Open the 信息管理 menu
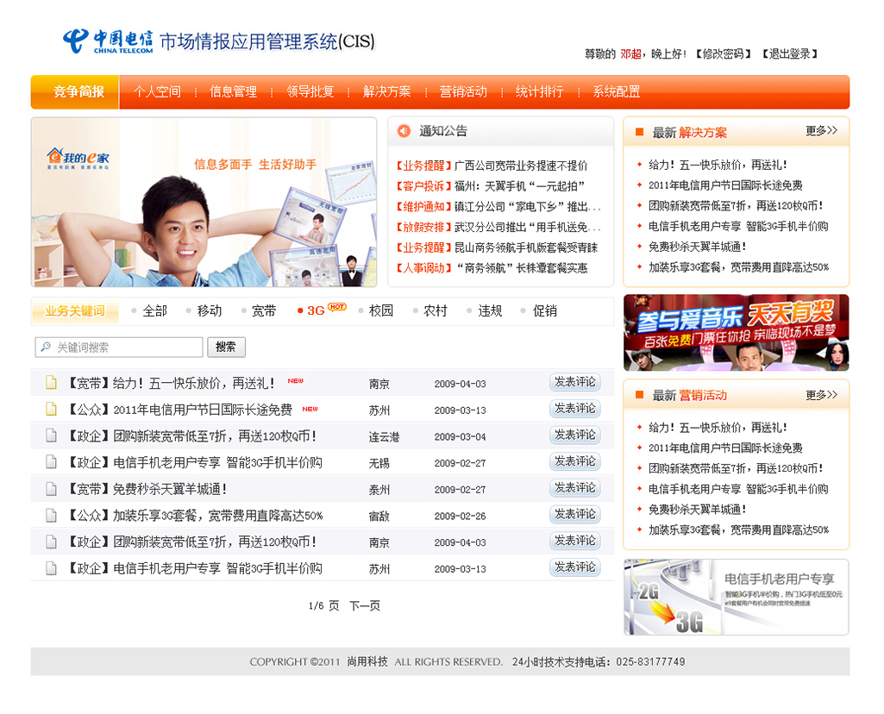 [233, 91]
